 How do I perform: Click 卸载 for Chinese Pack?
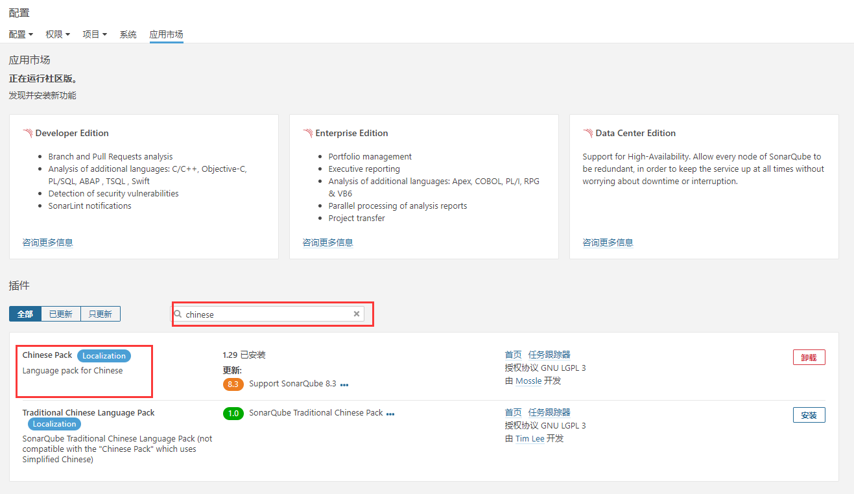coord(809,357)
